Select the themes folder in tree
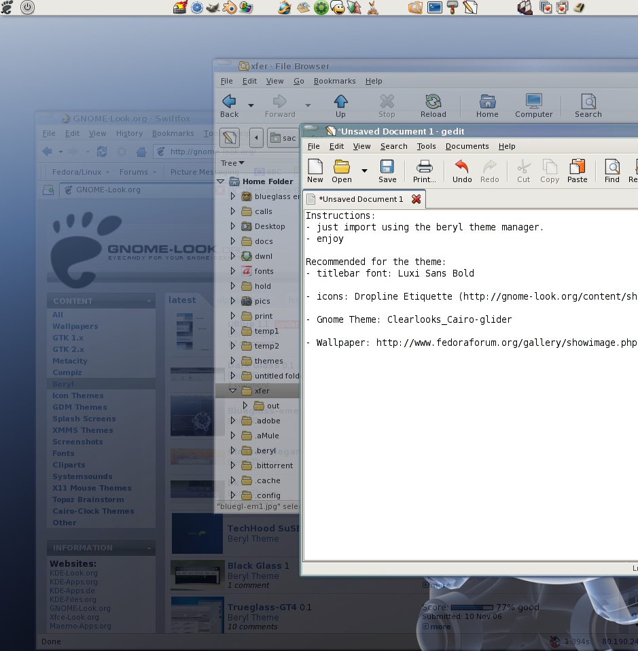 pyautogui.click(x=268, y=361)
